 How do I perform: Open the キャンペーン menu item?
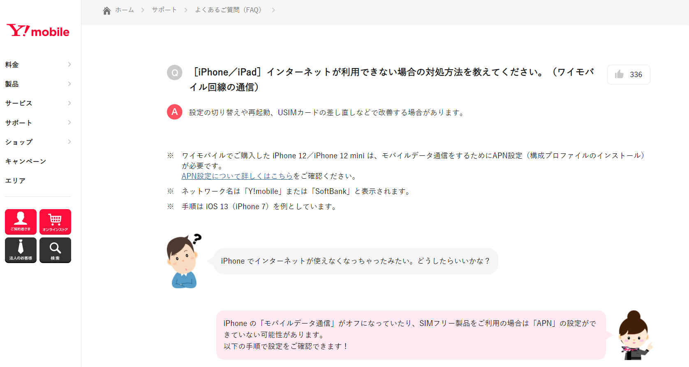[25, 161]
